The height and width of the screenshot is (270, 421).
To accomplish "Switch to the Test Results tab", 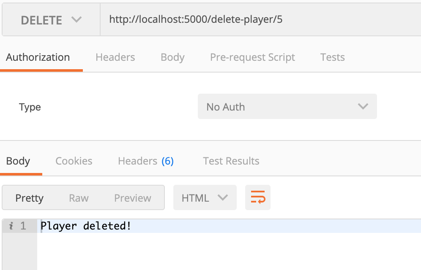I will click(231, 161).
